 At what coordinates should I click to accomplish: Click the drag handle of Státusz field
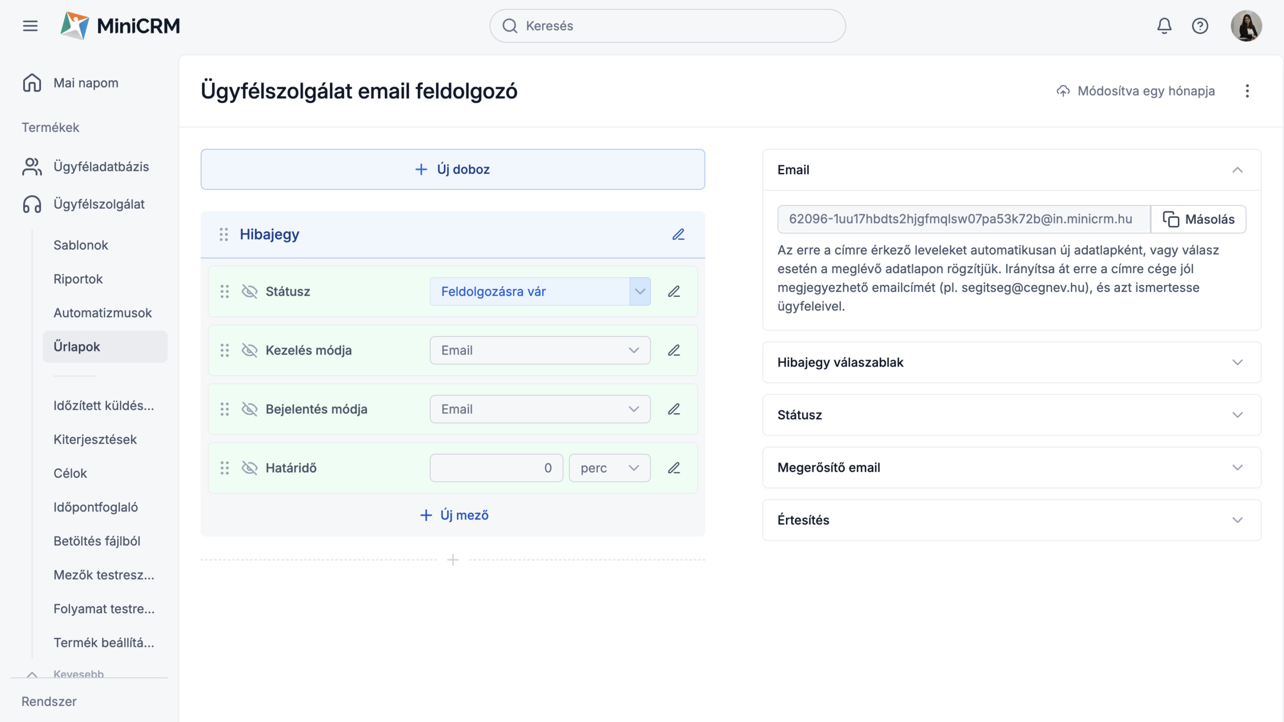224,291
